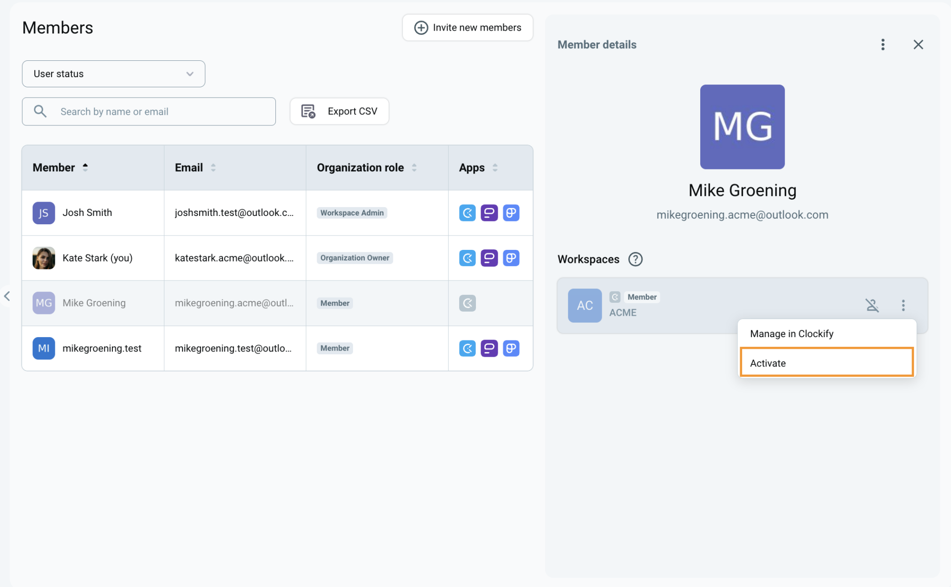The width and height of the screenshot is (951, 587).
Task: Click Member badge in ACME workspace card
Action: (x=642, y=297)
